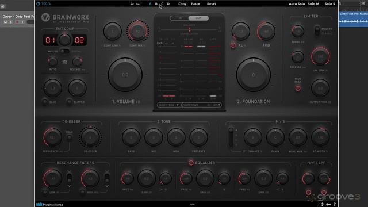Toggle the De-Esser Solo button

[69, 137]
